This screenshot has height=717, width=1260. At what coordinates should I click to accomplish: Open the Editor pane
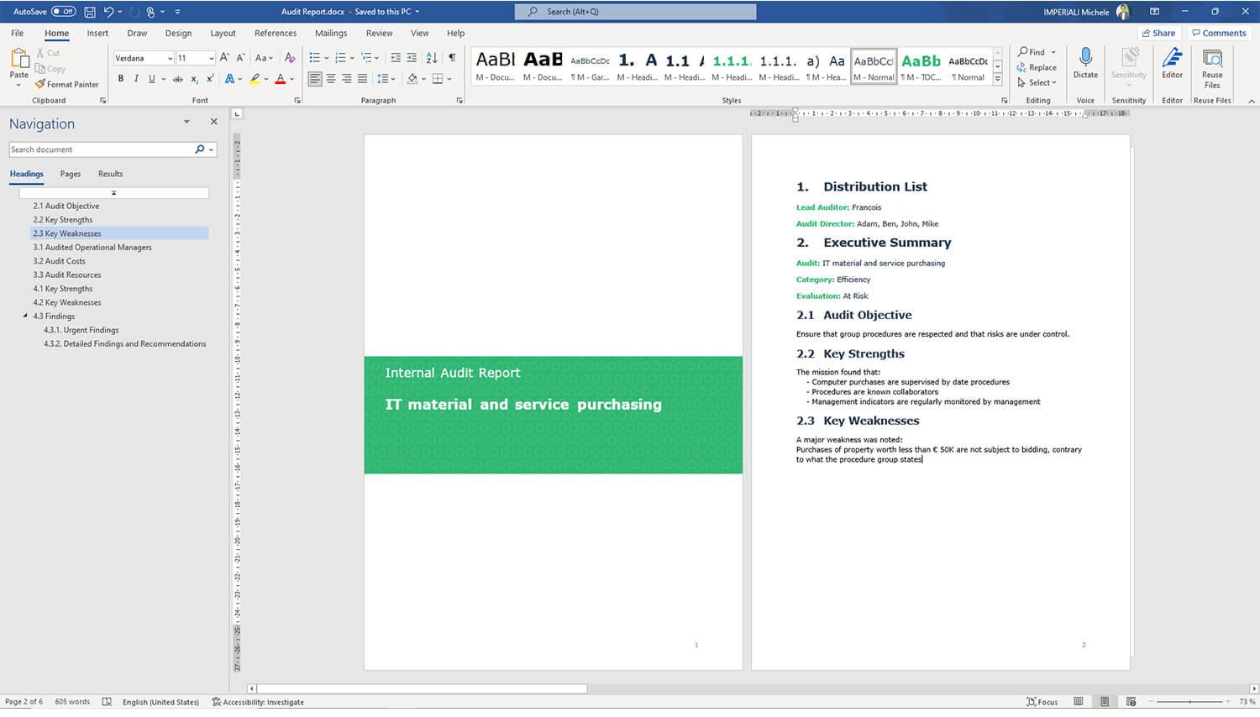tap(1172, 63)
